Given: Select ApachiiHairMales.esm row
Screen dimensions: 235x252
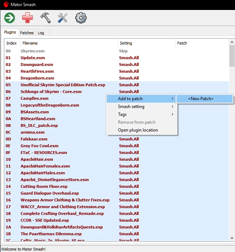Looking at the screenshot, I should coord(117,173).
